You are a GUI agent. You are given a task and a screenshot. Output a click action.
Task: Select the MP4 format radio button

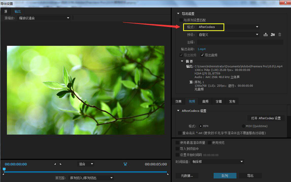pos(201,126)
